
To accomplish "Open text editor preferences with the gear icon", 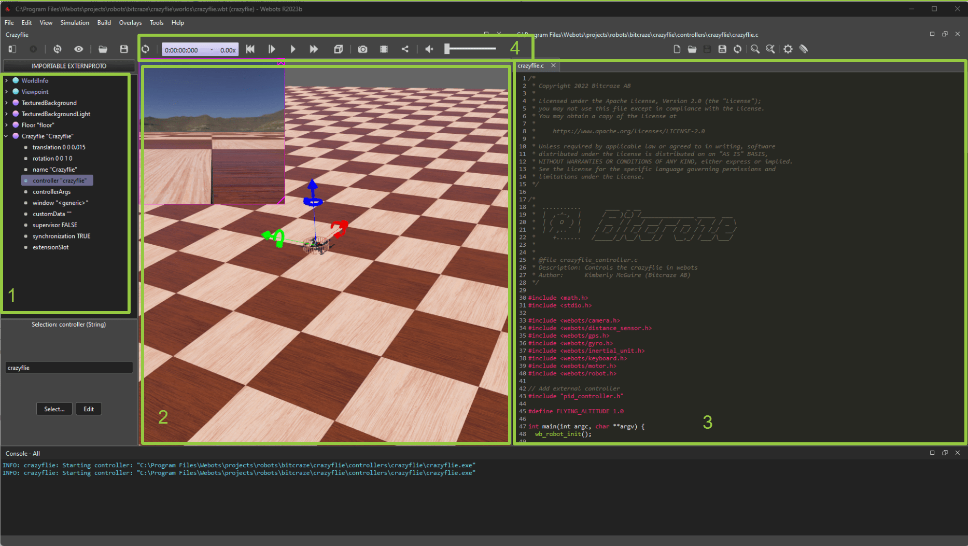I will coord(788,49).
